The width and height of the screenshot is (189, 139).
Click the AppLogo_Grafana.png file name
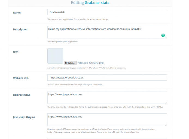pos(91,63)
